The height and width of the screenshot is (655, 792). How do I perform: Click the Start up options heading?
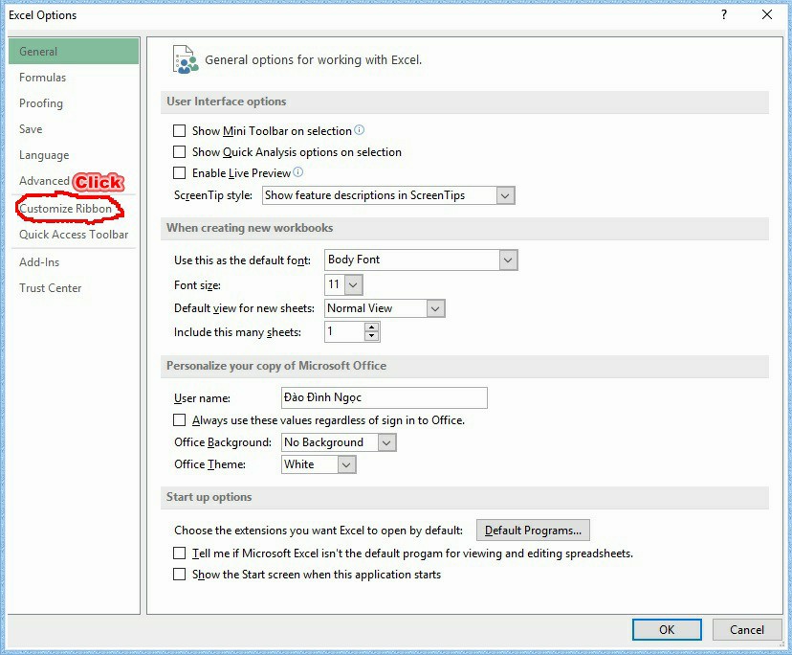209,497
